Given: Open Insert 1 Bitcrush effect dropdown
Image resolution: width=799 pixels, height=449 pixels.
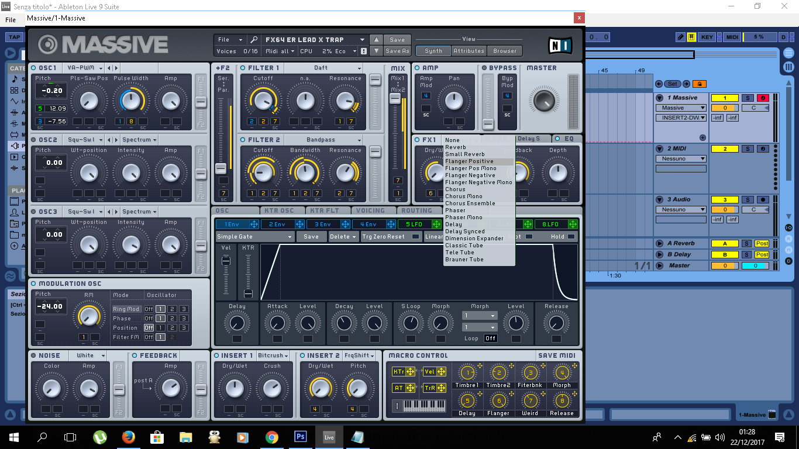Looking at the screenshot, I should [x=274, y=355].
